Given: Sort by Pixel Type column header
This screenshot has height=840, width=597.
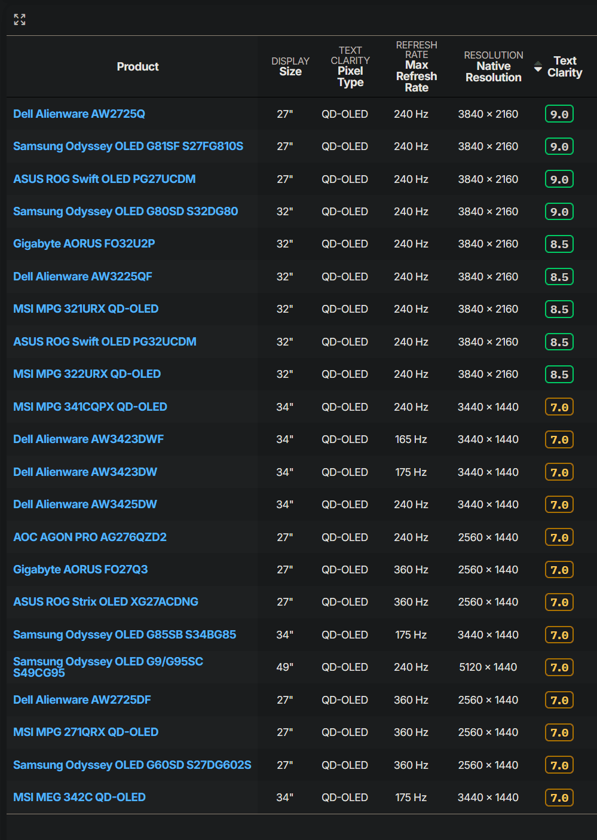Looking at the screenshot, I should [350, 66].
